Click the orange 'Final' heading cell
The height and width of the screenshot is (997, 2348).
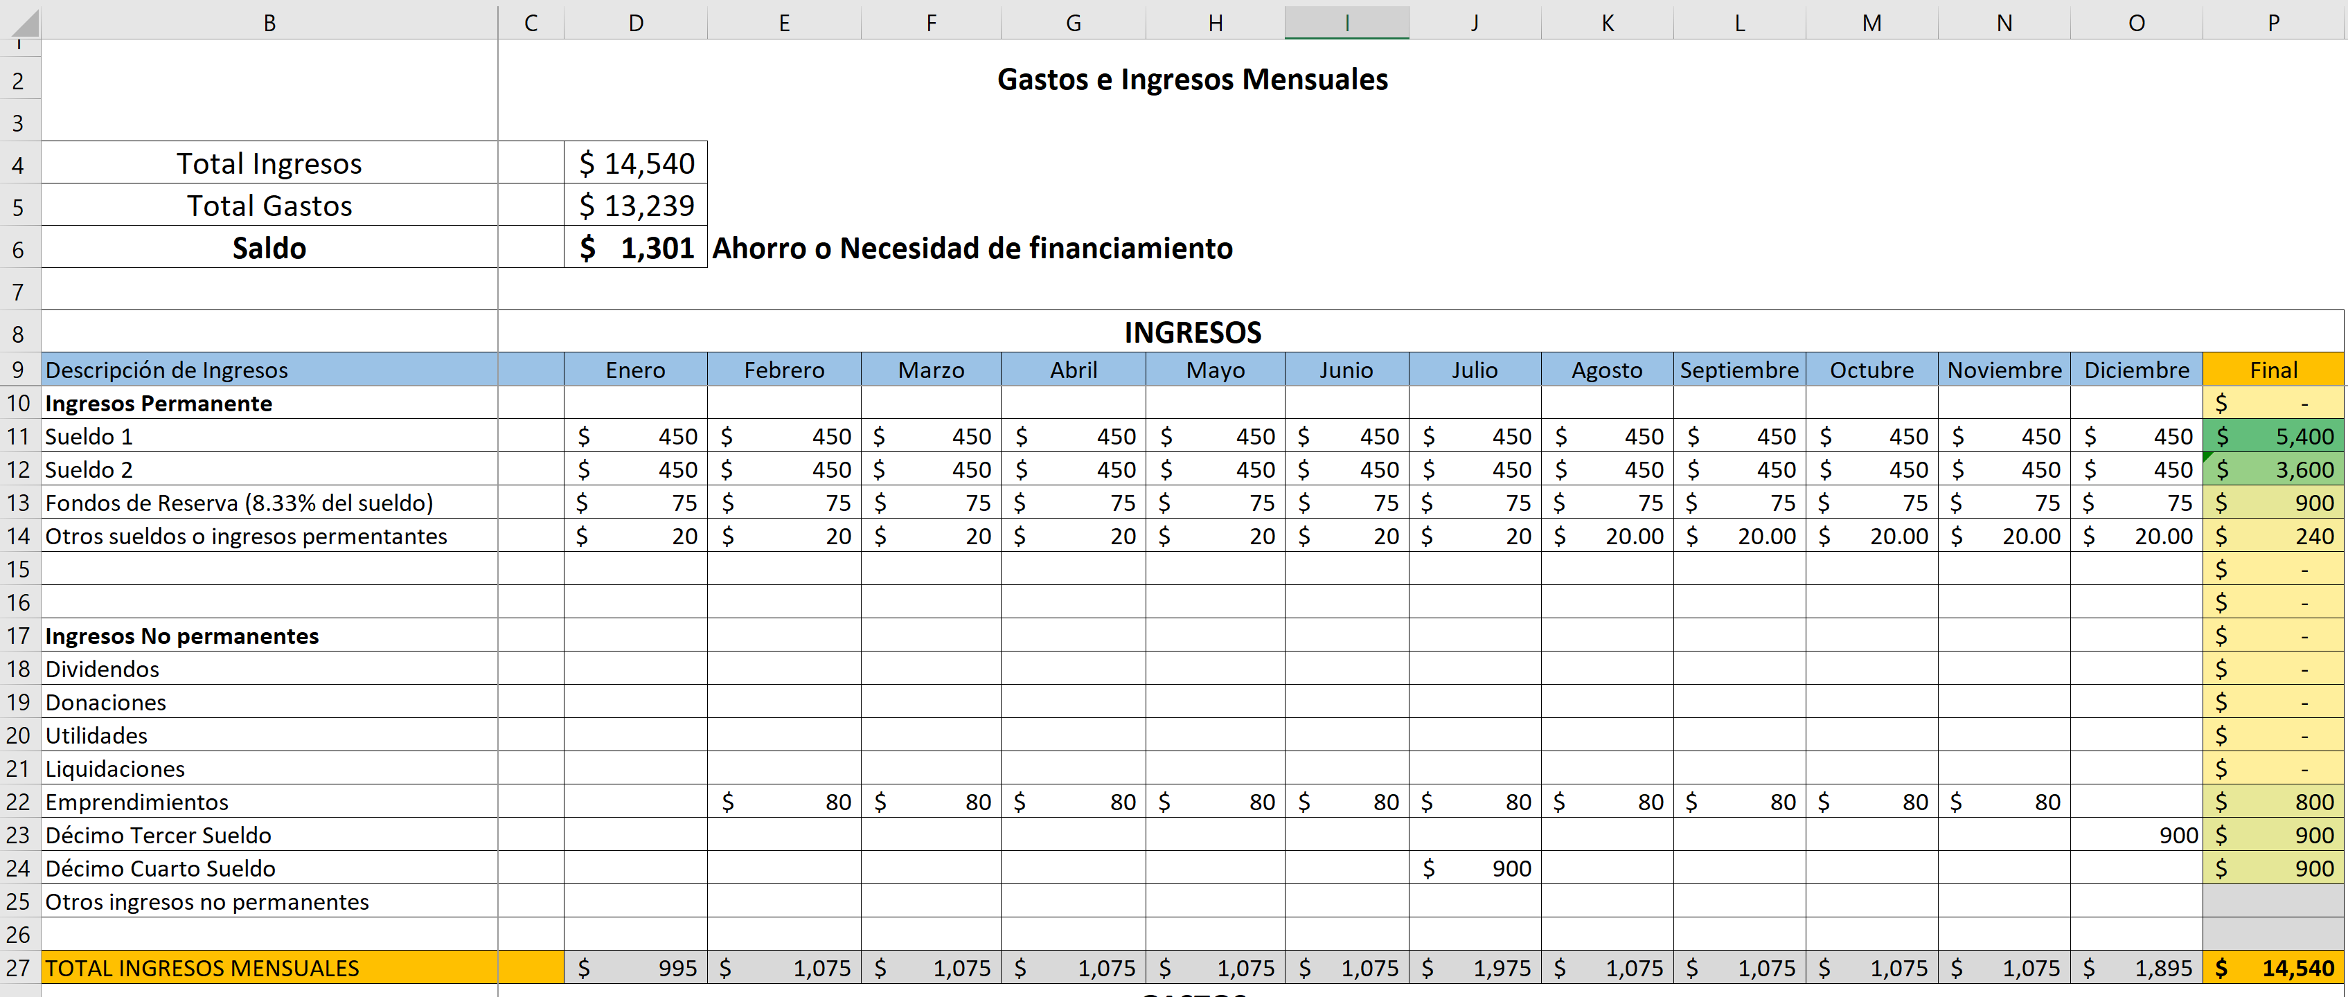[x=2273, y=370]
